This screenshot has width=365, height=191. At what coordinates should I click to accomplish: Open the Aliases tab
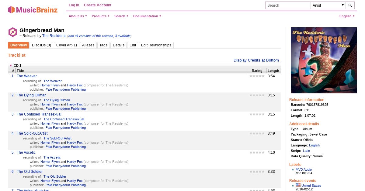89,45
